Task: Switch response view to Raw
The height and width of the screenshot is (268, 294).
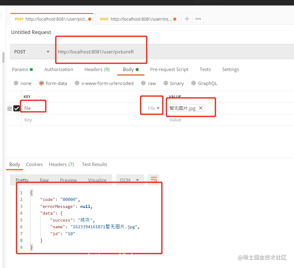Action: pyautogui.click(x=44, y=180)
